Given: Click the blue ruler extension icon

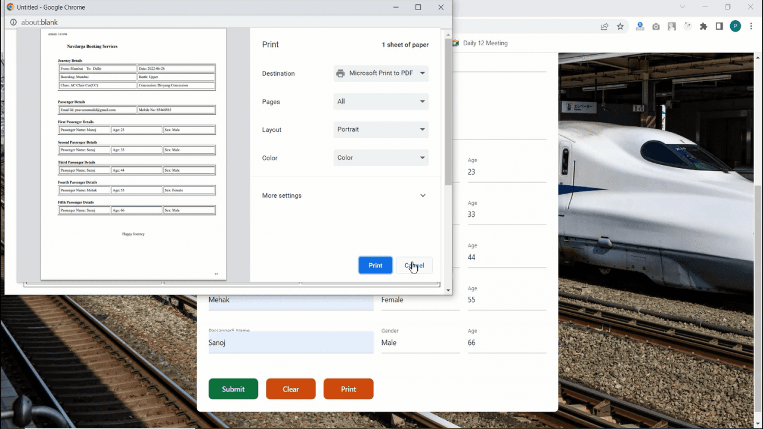Looking at the screenshot, I should [x=640, y=26].
